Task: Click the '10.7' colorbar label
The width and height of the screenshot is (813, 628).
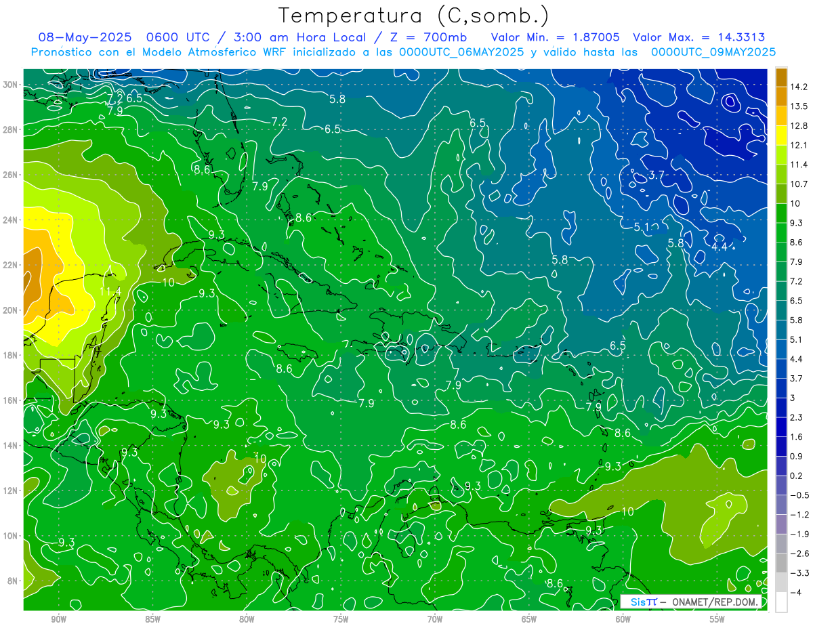Action: click(x=798, y=184)
